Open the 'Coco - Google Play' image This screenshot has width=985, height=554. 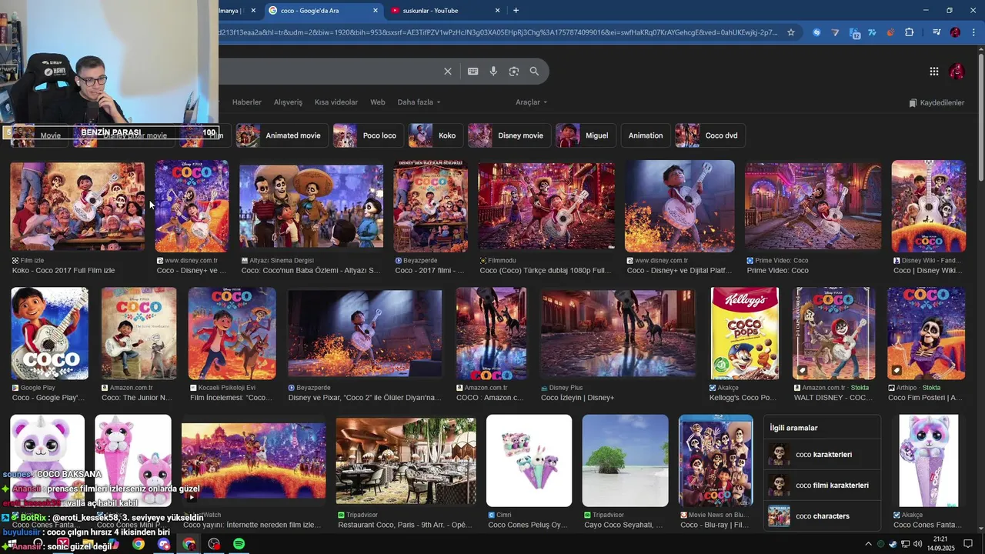point(49,333)
